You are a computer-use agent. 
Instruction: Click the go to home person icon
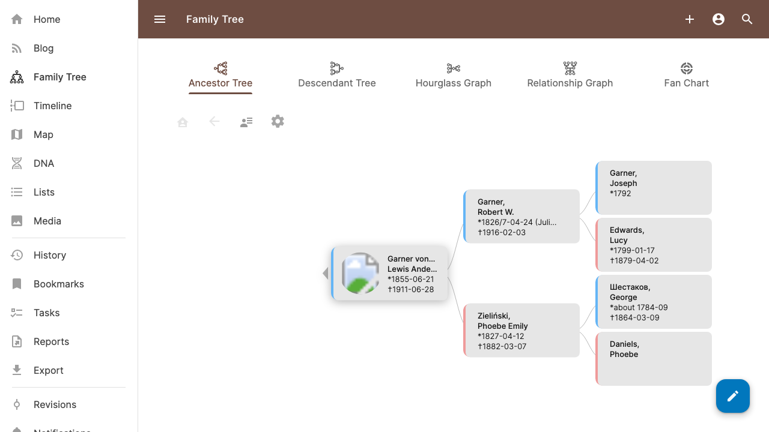pos(183,122)
